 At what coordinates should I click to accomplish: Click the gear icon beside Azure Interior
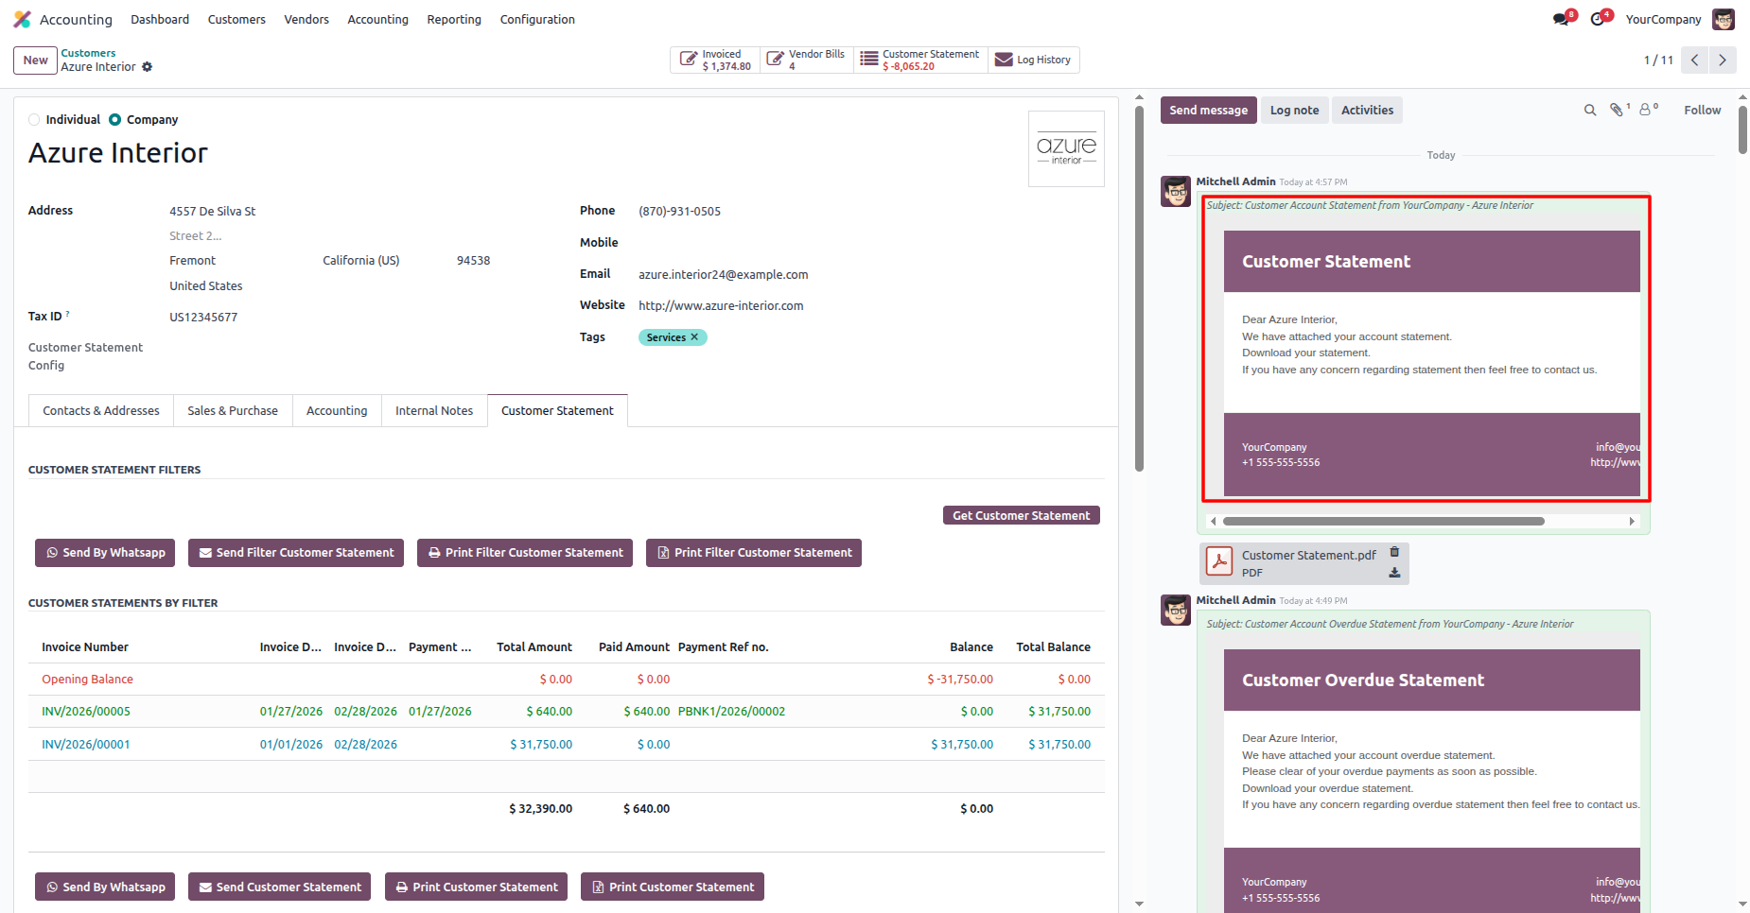(x=147, y=67)
